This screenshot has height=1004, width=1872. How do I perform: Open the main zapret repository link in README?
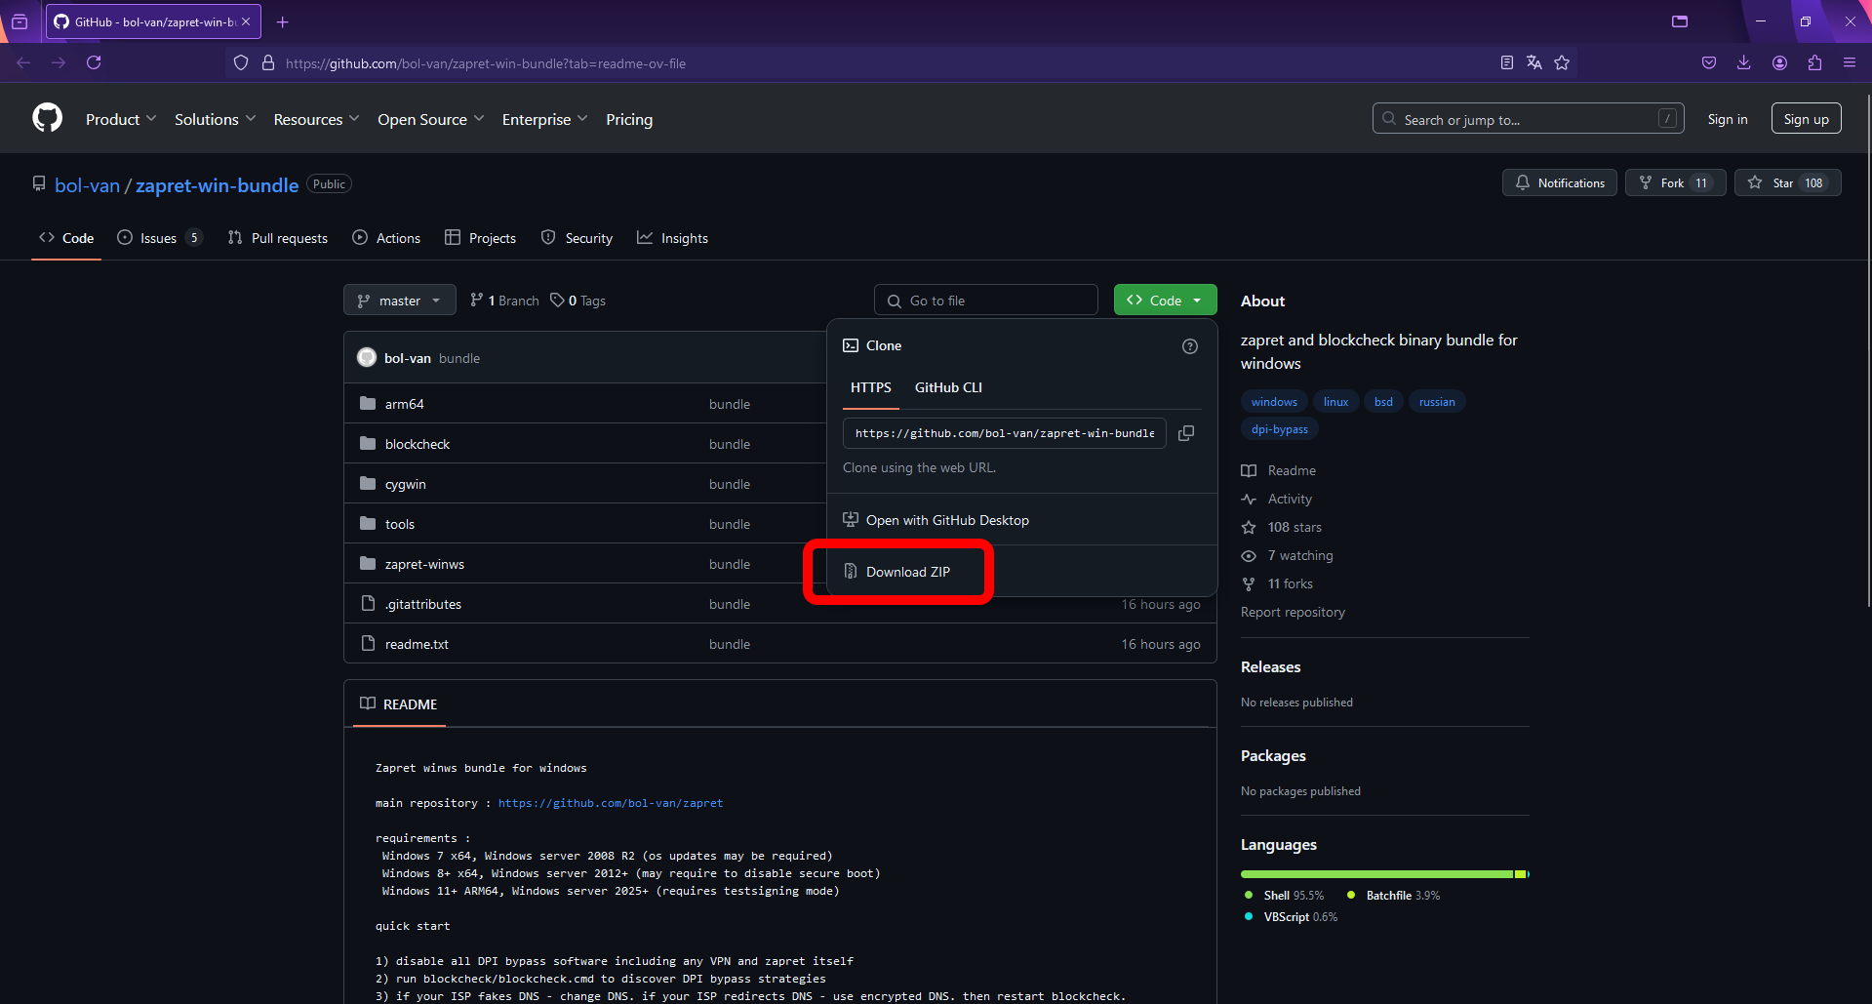[x=611, y=803]
